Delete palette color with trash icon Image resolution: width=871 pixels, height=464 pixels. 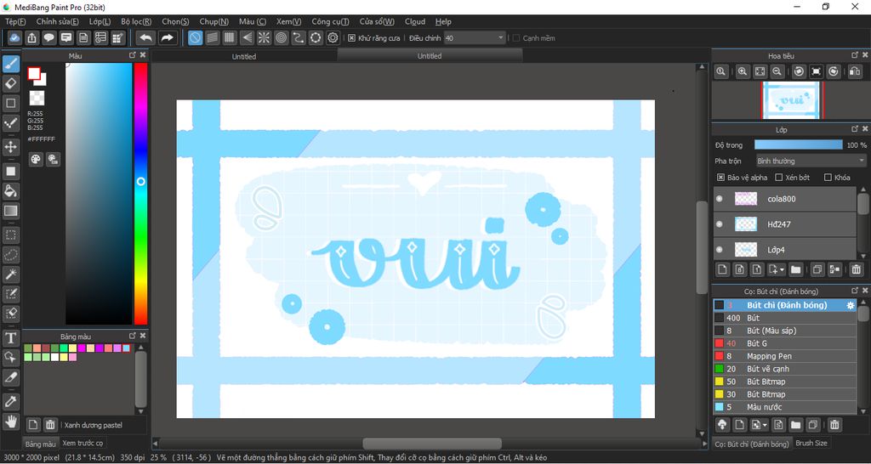click(50, 425)
